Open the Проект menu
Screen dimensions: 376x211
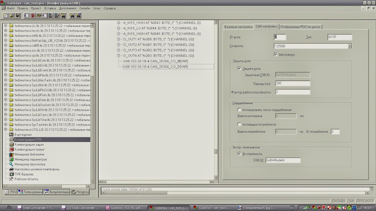click(x=36, y=8)
